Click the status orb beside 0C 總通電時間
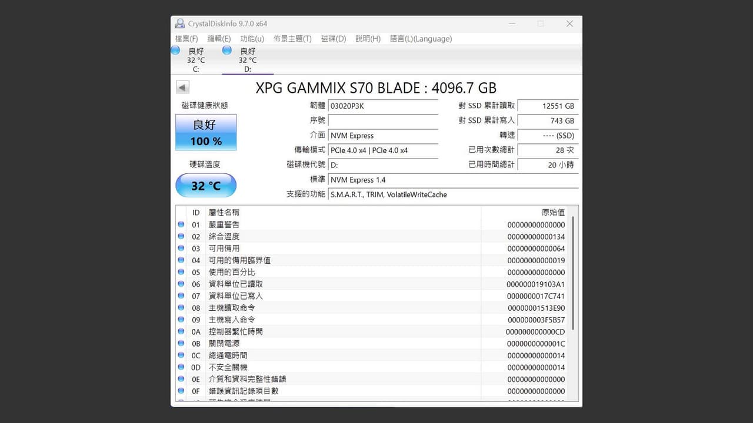The image size is (753, 423). 181,355
